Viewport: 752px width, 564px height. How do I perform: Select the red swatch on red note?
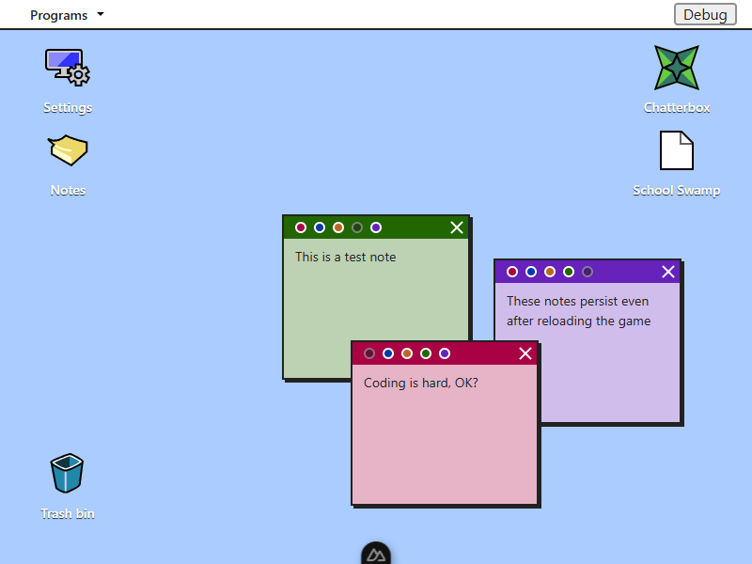pos(369,353)
